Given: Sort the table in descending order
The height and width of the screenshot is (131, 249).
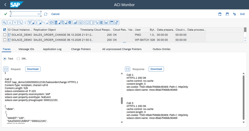Looking at the screenshot, I should click(15, 23).
